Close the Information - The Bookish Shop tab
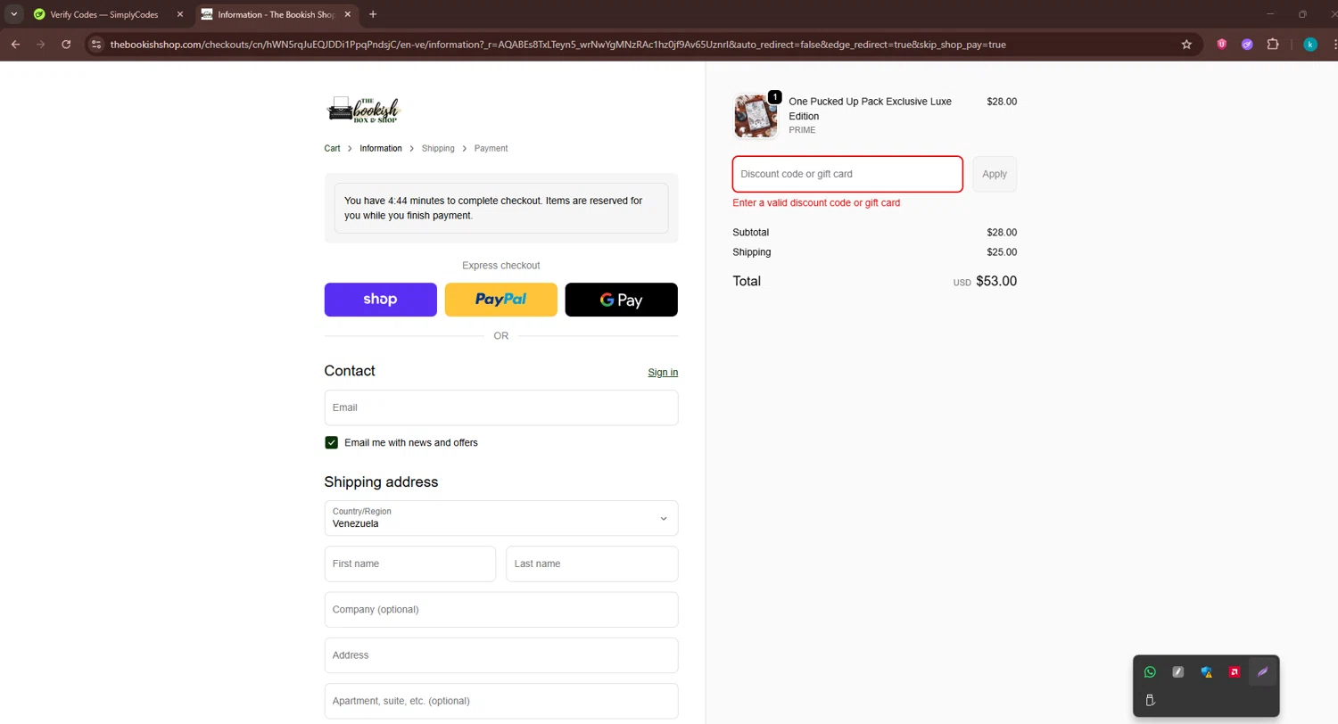This screenshot has width=1338, height=724. (x=347, y=14)
